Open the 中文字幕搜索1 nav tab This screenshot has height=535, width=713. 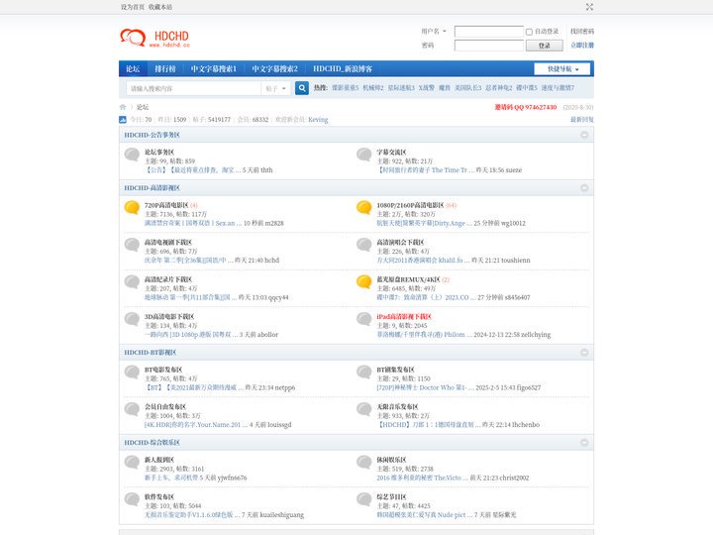point(214,68)
